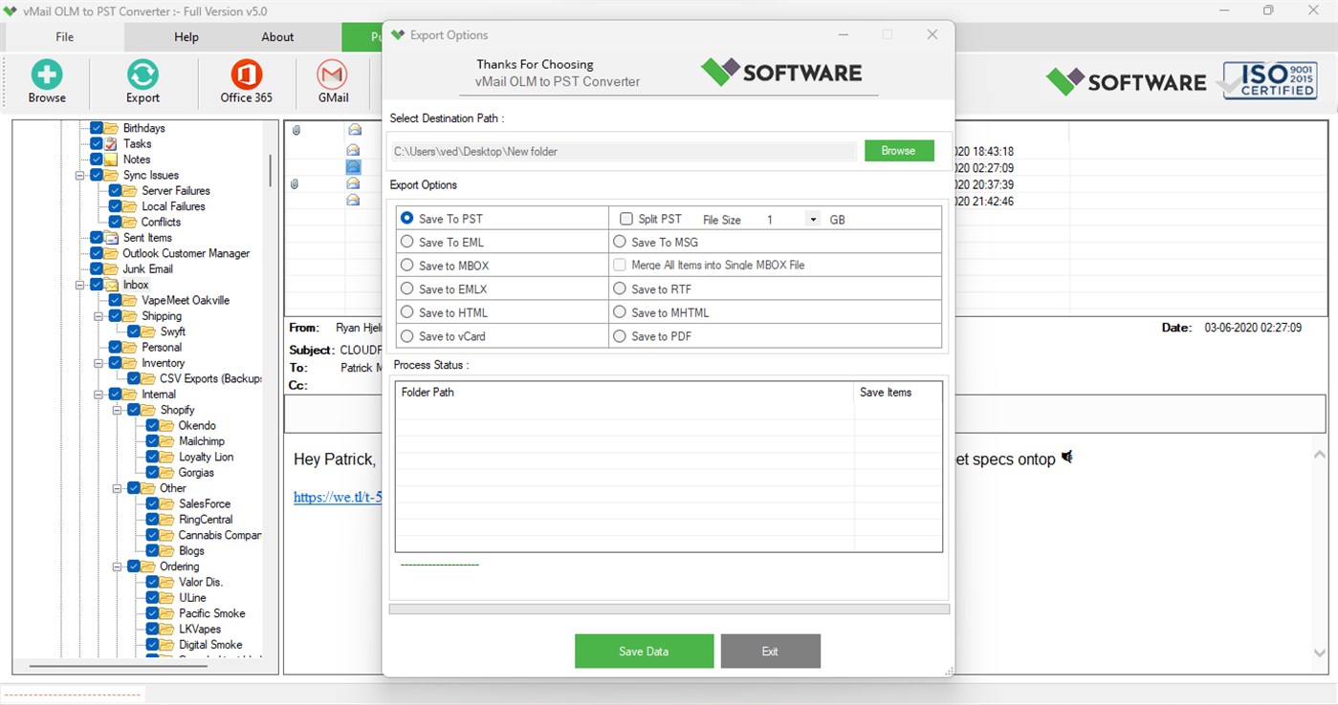Viewport: 1338px width, 705px height.
Task: Open the Help menu
Action: 186,36
